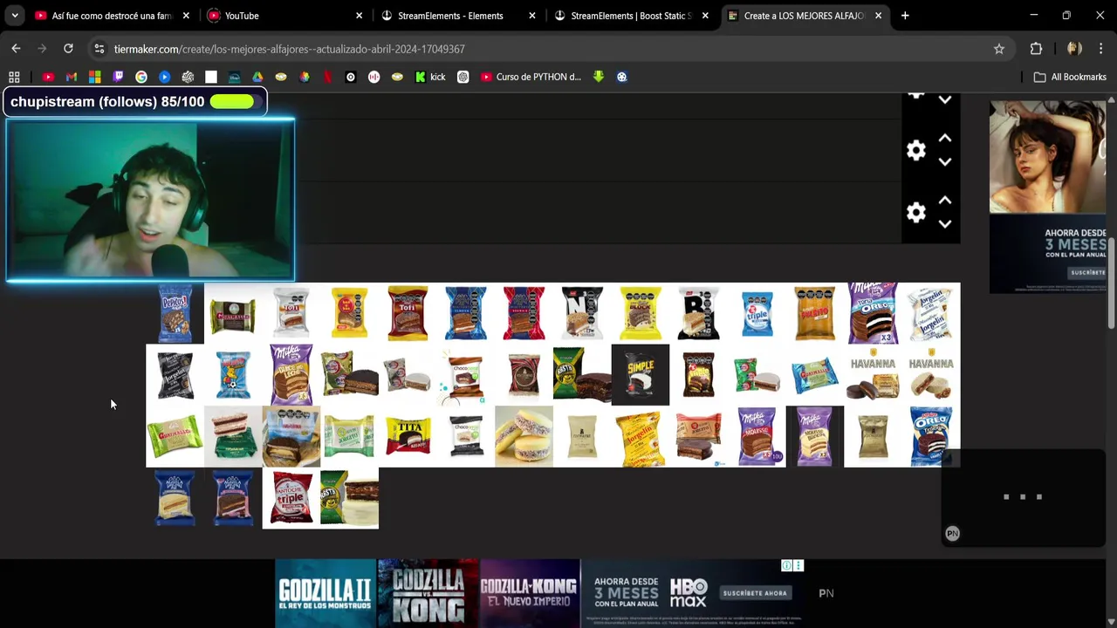Select the maicena alfajor with coconut

(x=524, y=436)
